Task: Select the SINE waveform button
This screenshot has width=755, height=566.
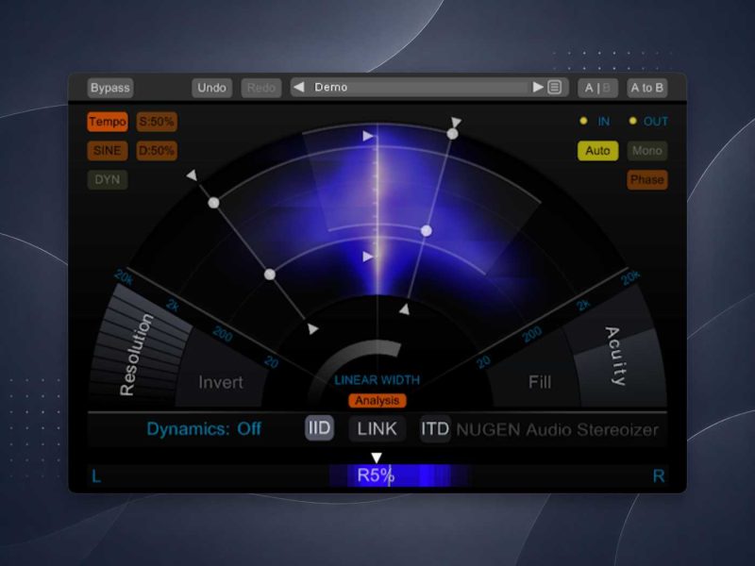Action: [x=108, y=151]
